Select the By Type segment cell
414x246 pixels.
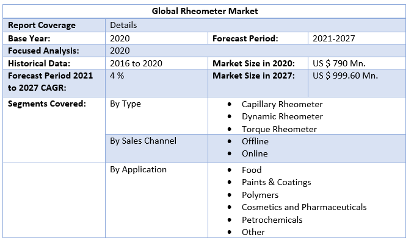[125, 104]
